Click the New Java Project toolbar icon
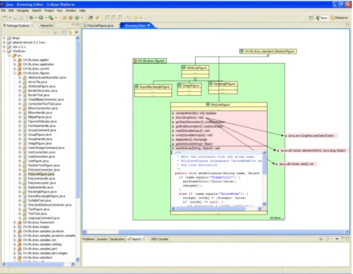This screenshot has width=353, height=274. coord(64,18)
